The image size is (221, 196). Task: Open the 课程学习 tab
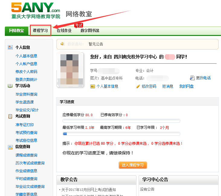40,30
